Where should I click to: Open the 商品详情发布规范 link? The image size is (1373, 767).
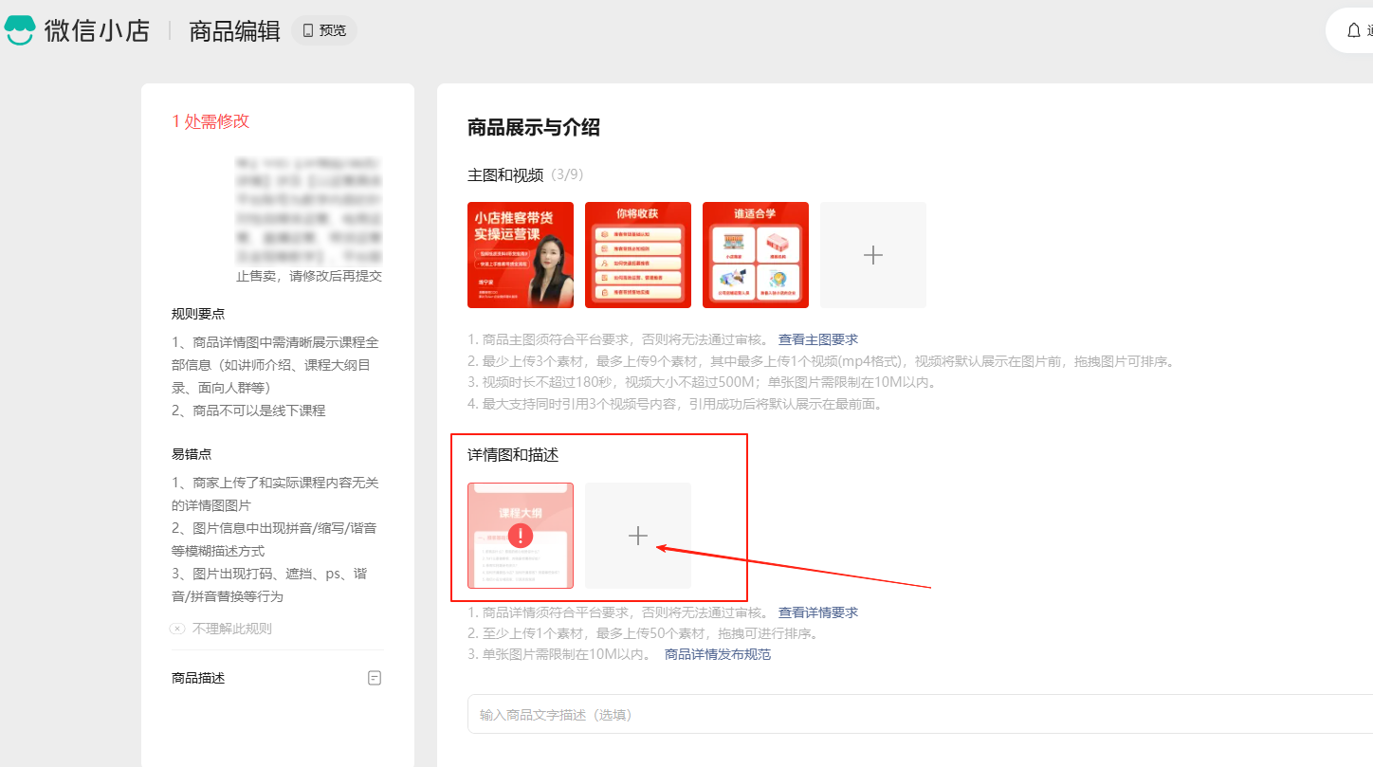[718, 654]
